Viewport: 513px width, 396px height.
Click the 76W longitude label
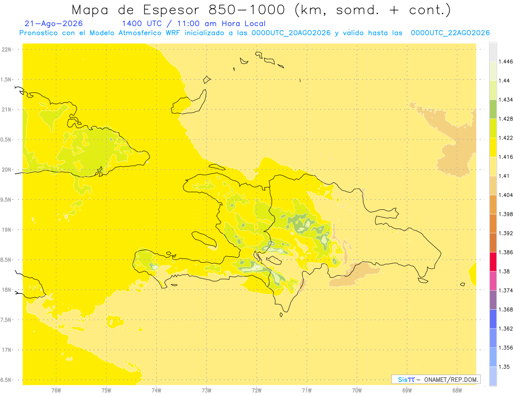[56, 390]
